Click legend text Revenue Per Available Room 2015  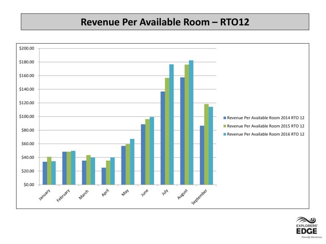259,126
